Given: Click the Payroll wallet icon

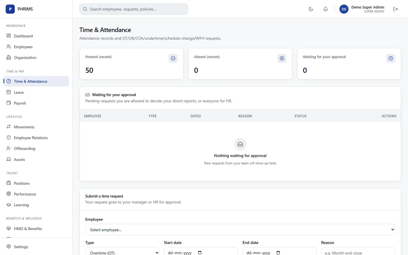Looking at the screenshot, I should (x=9, y=103).
